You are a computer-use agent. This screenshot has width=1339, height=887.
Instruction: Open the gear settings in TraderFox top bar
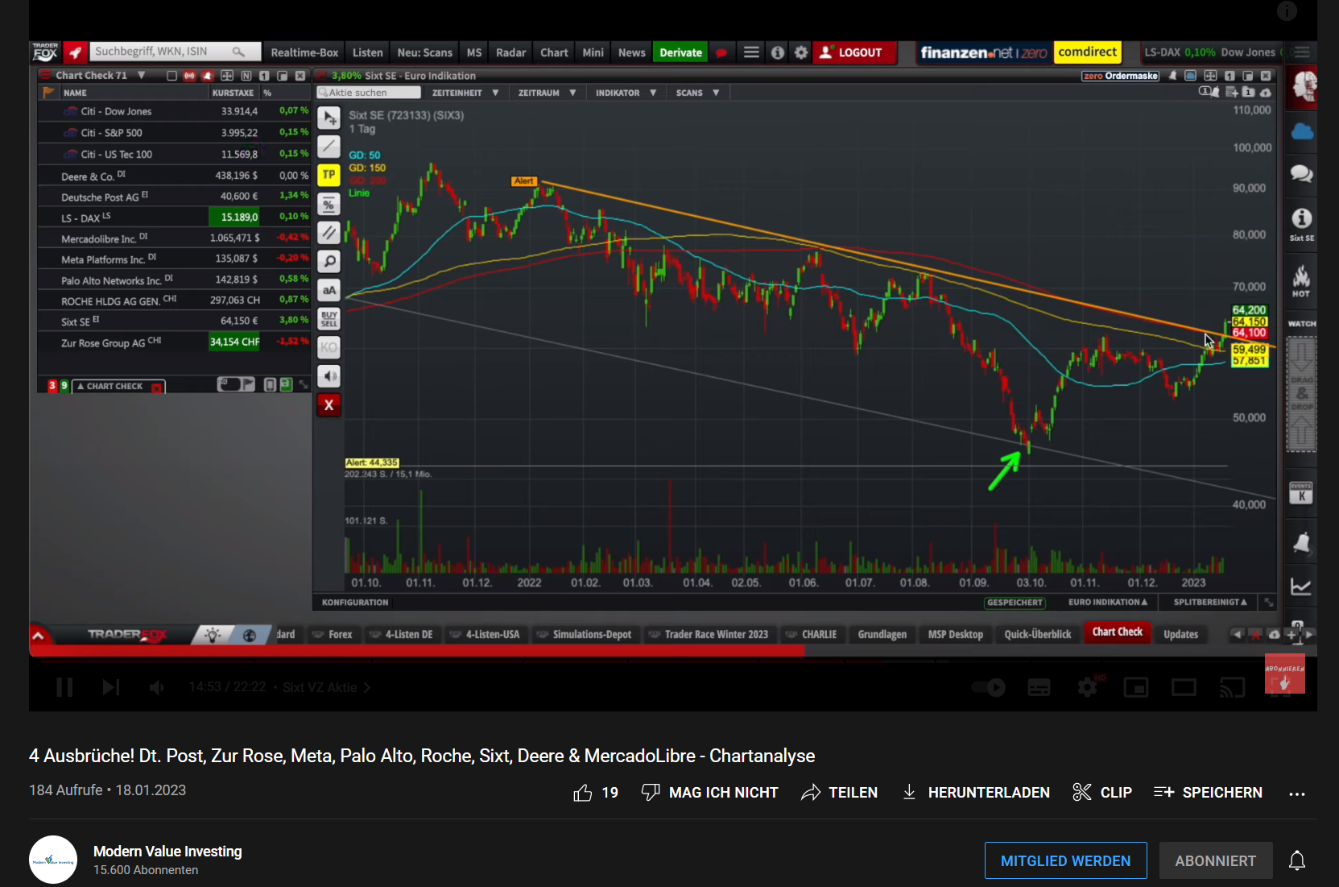pyautogui.click(x=801, y=52)
